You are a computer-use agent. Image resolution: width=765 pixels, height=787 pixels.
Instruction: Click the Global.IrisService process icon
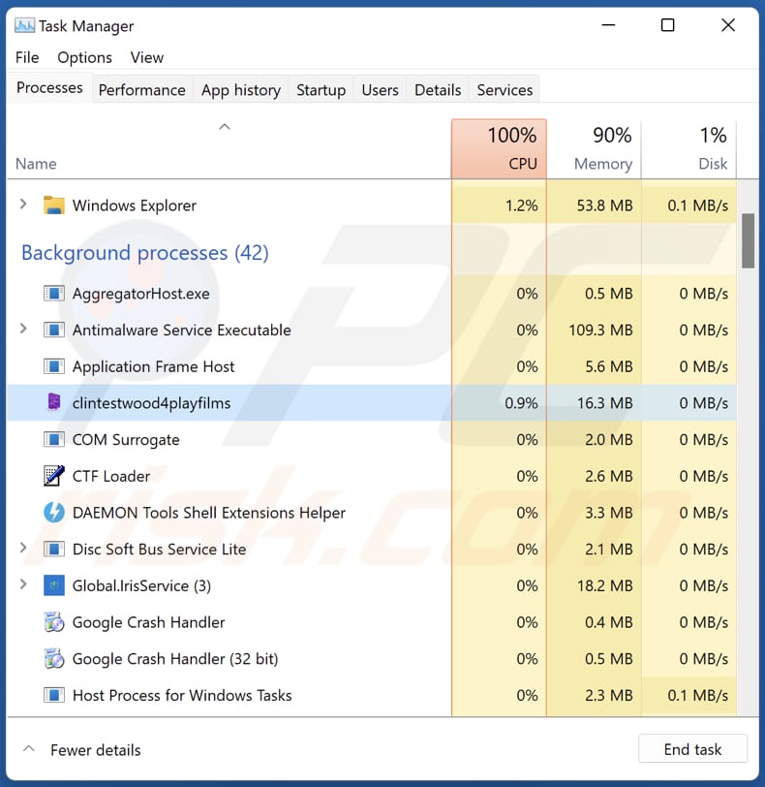click(x=54, y=585)
